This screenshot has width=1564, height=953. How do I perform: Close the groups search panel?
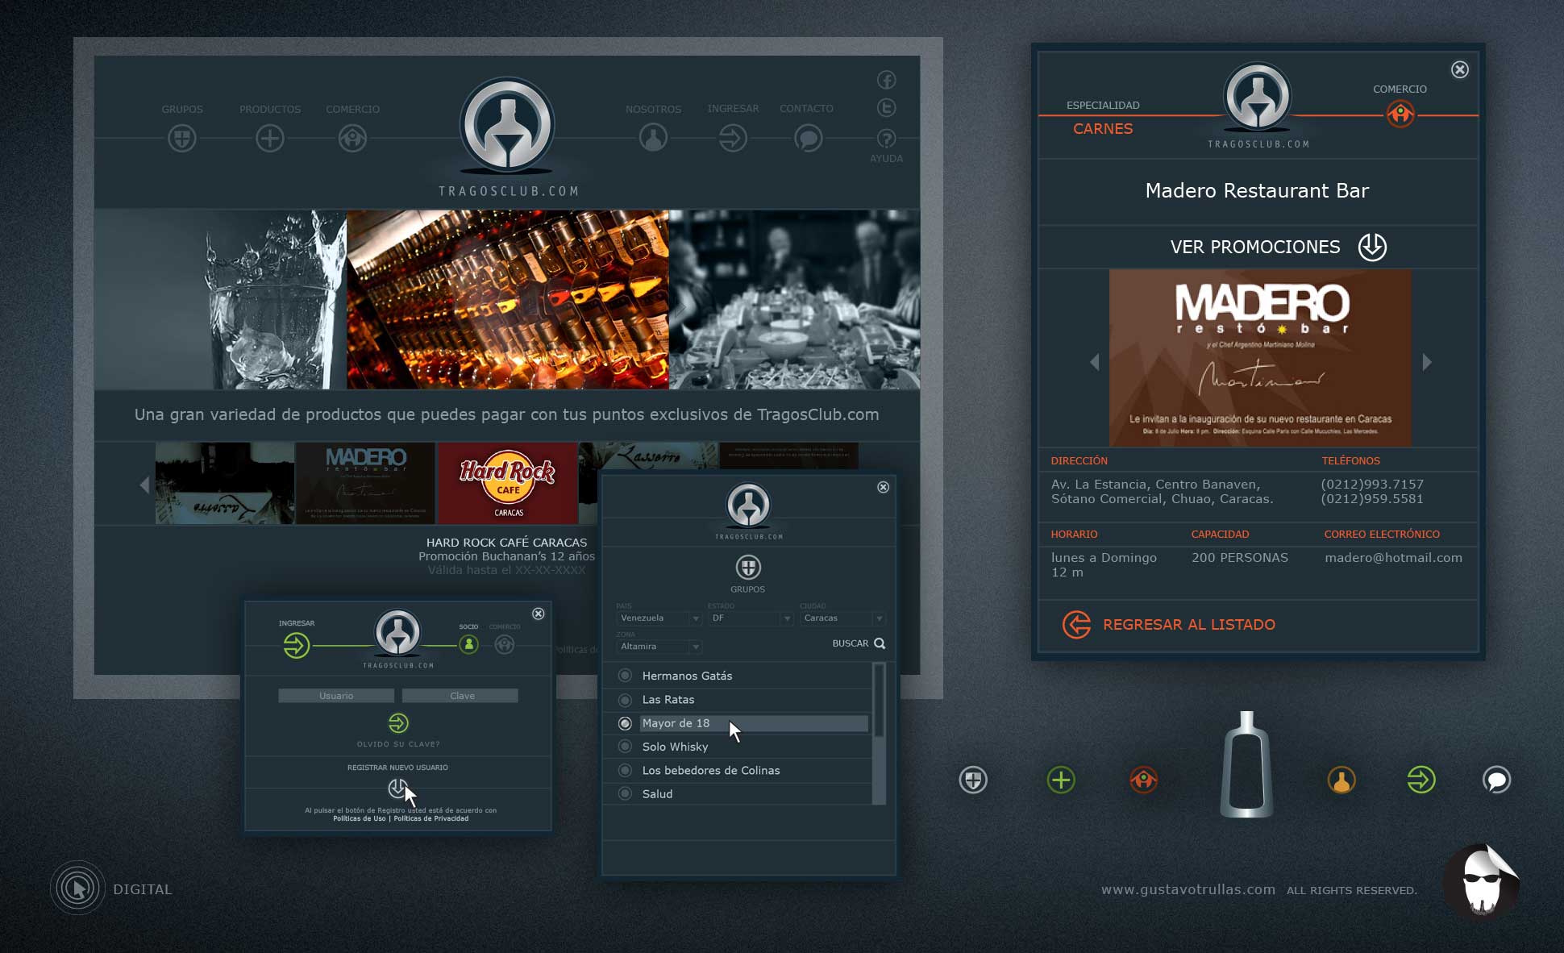point(884,487)
